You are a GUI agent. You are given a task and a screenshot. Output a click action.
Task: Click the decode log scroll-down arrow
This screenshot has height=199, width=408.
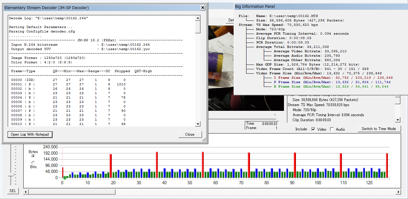(198, 124)
